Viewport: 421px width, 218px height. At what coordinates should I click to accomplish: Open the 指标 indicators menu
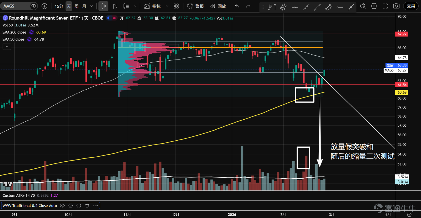(x=152, y=6)
